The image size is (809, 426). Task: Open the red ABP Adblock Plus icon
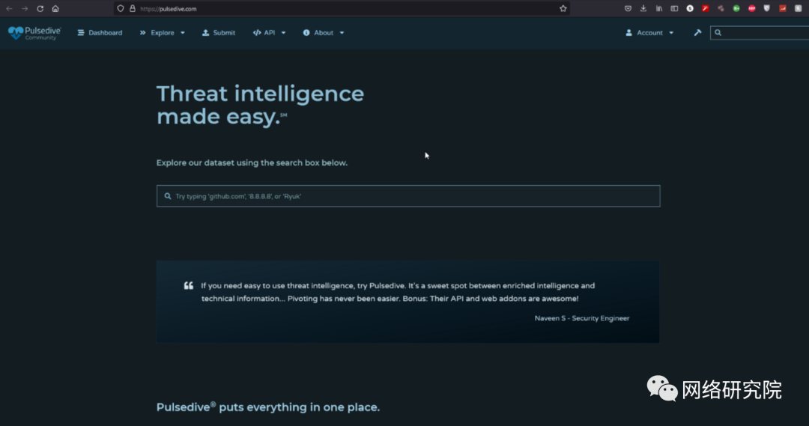click(752, 9)
